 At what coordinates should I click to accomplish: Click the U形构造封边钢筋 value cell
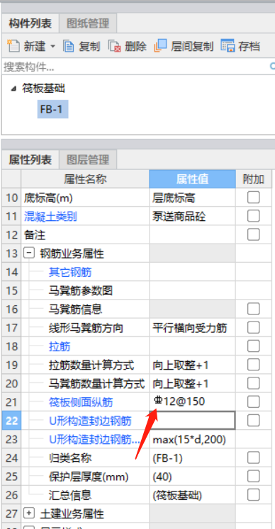click(192, 421)
